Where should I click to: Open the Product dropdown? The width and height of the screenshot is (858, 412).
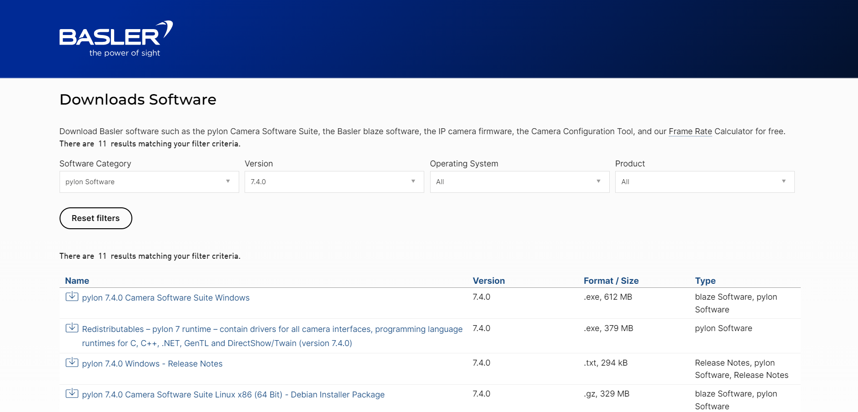click(x=705, y=182)
